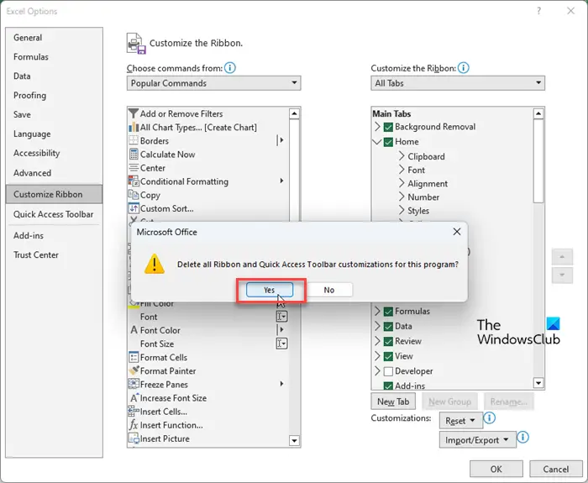
Task: Close the Microsoft Office warning dialog
Action: coord(457,232)
